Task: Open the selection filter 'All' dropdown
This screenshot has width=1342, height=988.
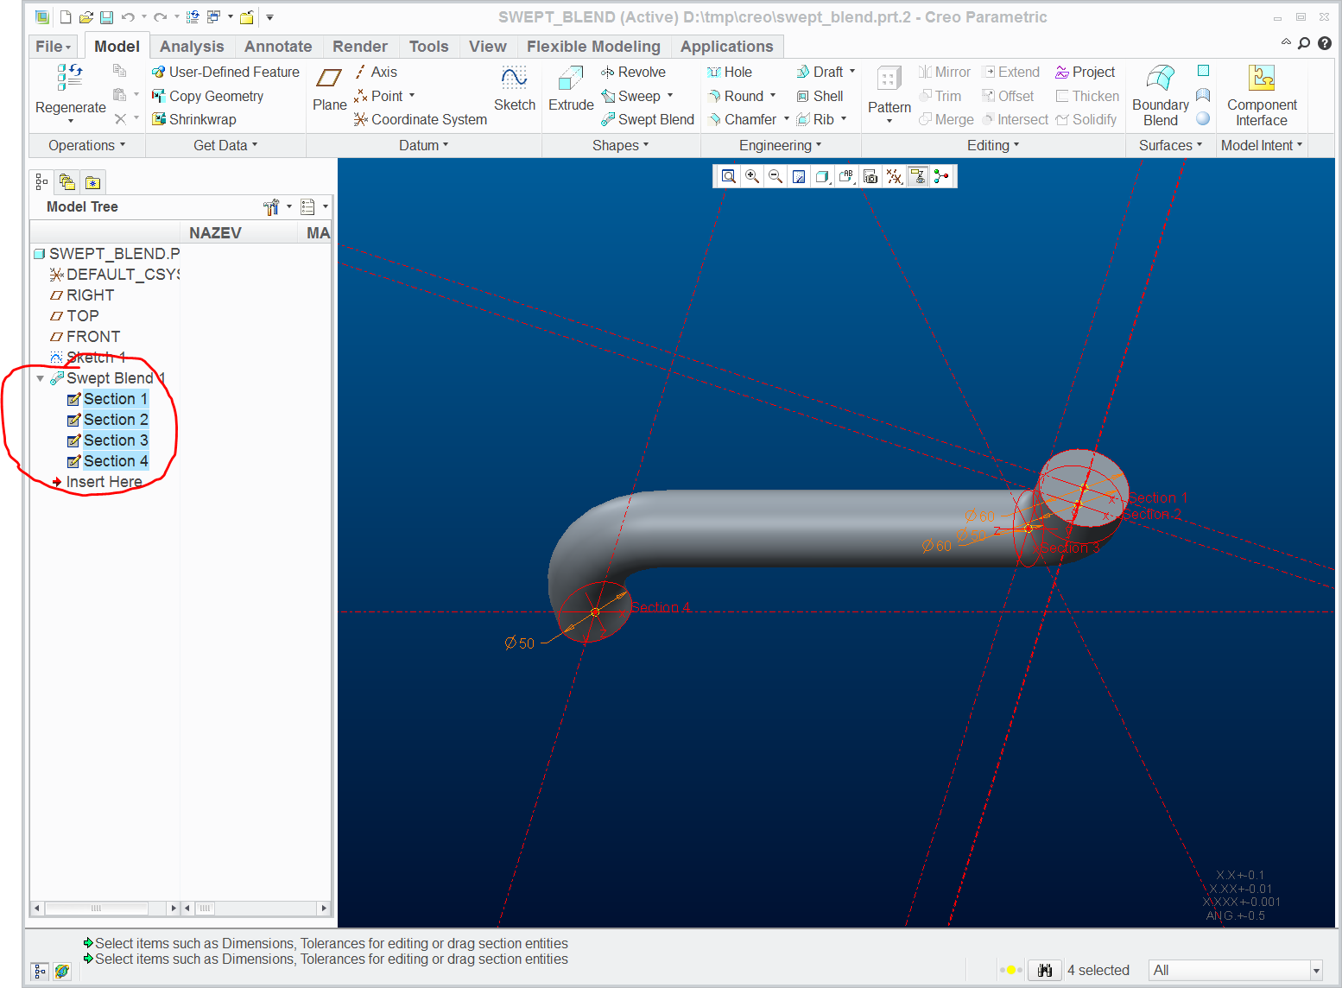Action: (x=1316, y=971)
